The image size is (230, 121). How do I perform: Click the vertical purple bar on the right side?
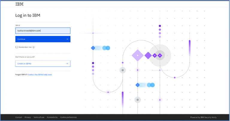[190, 48]
